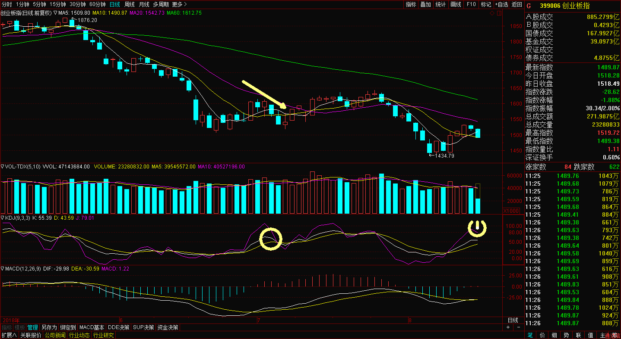621x339 pixels.
Task: Click 绑定到 bind button
Action: (x=68, y=327)
